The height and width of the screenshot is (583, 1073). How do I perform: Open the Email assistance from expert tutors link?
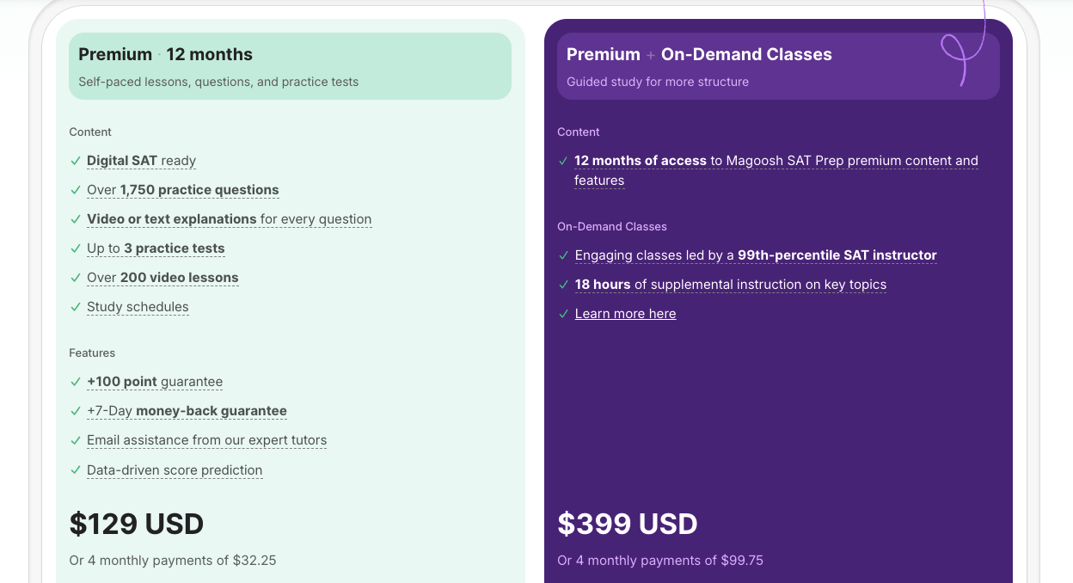(206, 440)
